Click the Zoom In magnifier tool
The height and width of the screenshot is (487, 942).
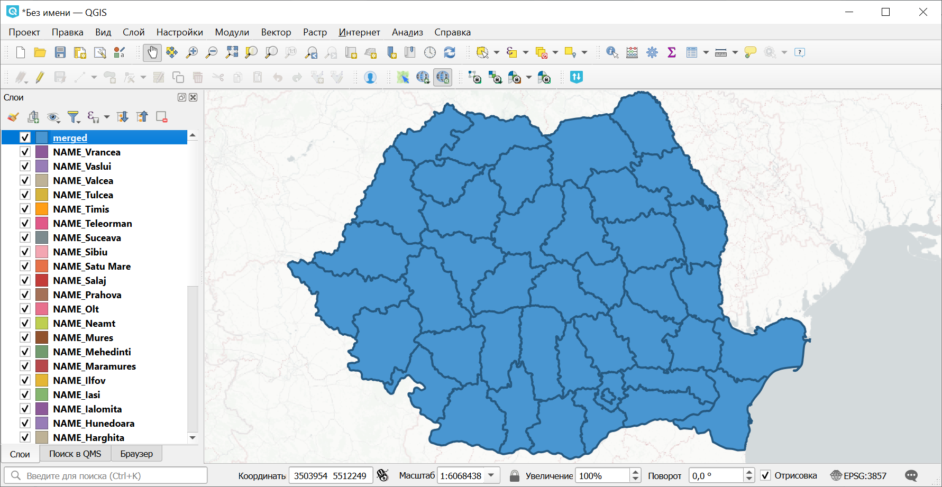pos(191,52)
